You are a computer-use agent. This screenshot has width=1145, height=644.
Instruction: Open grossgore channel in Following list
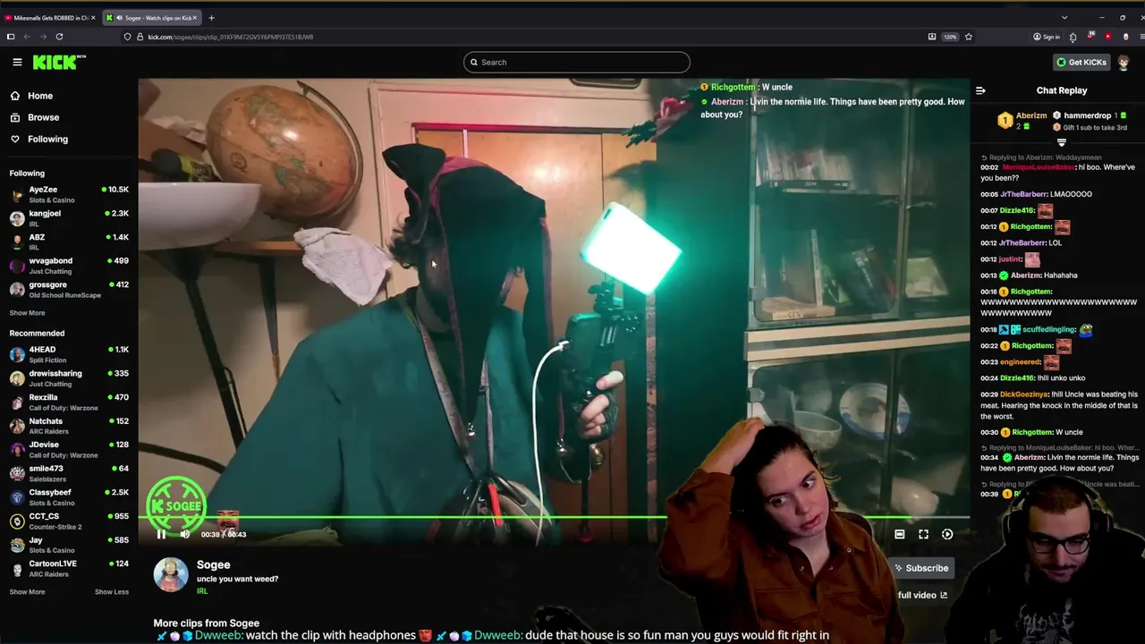(69, 289)
